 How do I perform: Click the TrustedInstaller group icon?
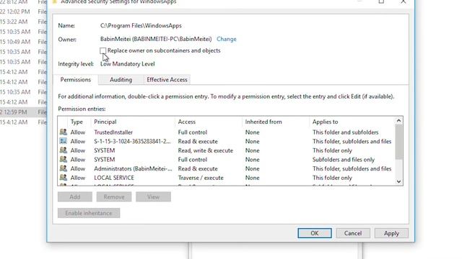pos(63,132)
